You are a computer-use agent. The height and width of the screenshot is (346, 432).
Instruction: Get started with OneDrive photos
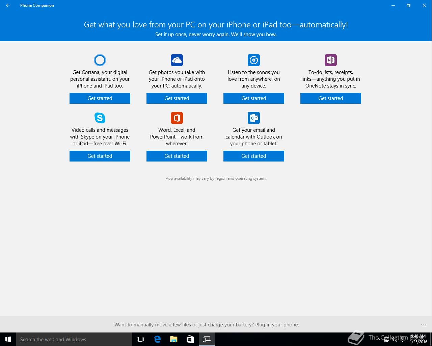pyautogui.click(x=177, y=98)
